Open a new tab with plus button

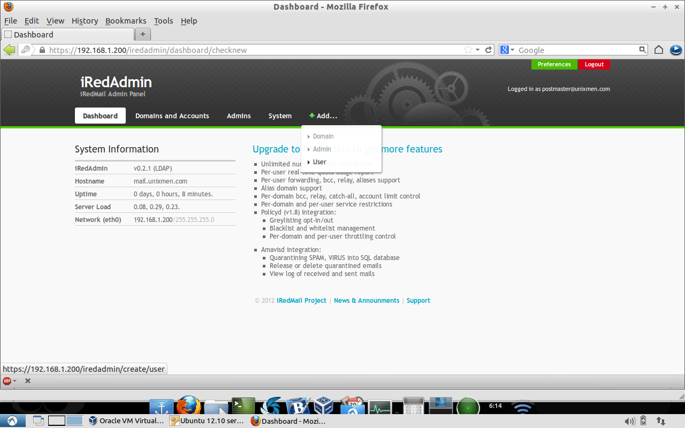(x=142, y=34)
